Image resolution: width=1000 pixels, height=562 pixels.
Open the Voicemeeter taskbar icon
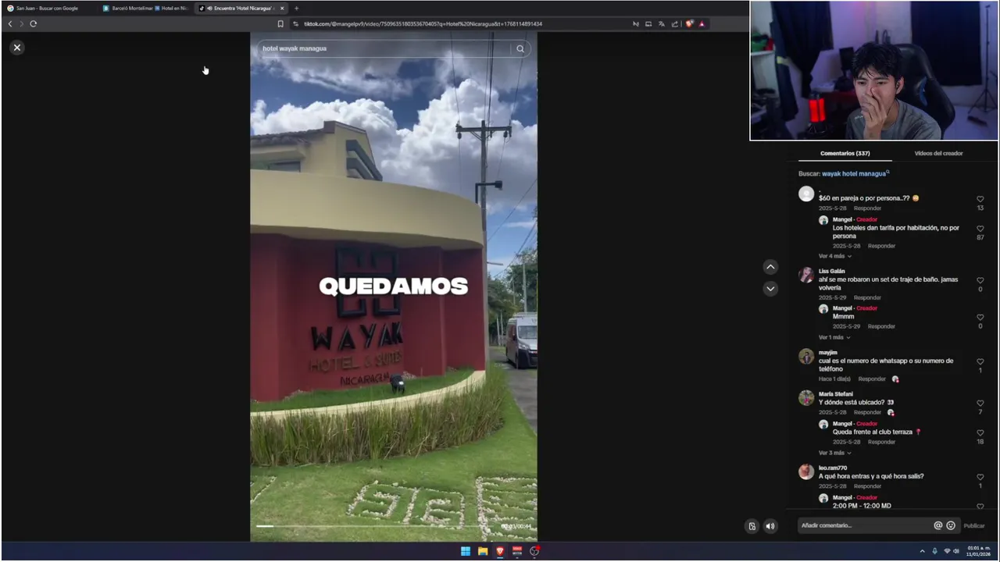517,551
